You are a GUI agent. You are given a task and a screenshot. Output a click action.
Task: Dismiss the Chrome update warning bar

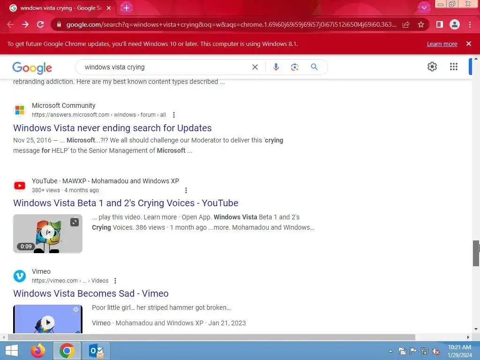pyautogui.click(x=469, y=44)
